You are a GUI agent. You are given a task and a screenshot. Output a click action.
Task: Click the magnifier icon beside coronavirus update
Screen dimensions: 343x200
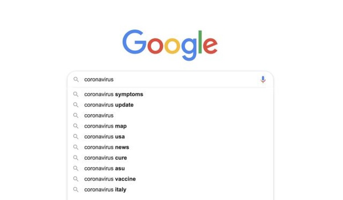point(76,105)
